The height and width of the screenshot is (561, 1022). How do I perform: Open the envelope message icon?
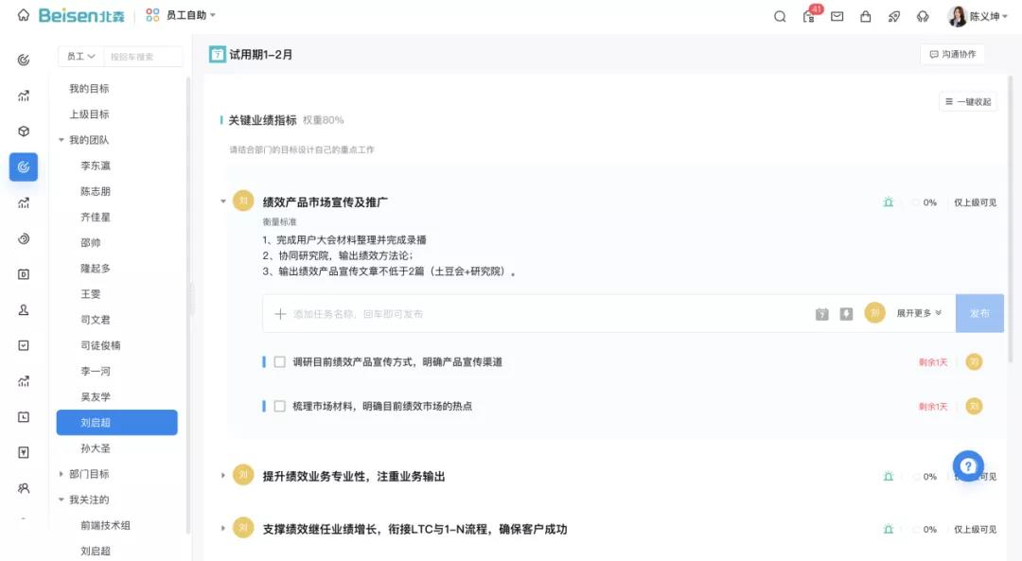coord(837,16)
